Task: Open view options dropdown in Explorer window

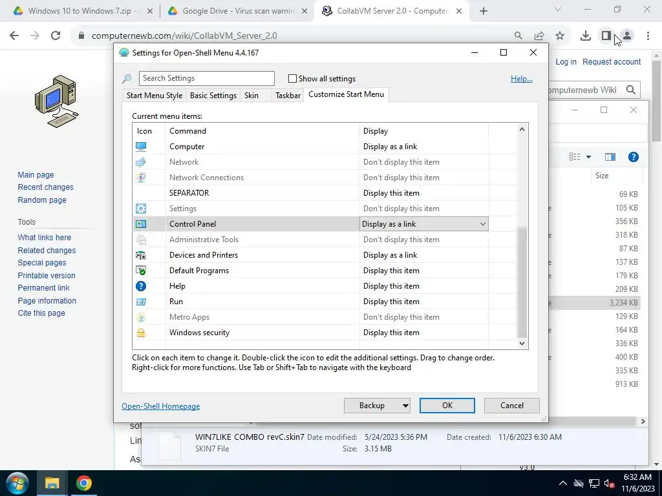Action: coord(588,157)
